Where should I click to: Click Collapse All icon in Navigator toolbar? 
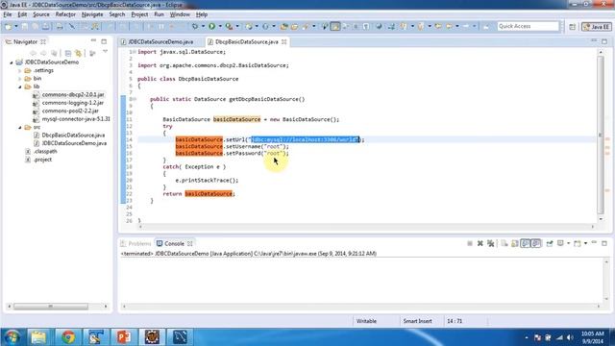[68, 53]
